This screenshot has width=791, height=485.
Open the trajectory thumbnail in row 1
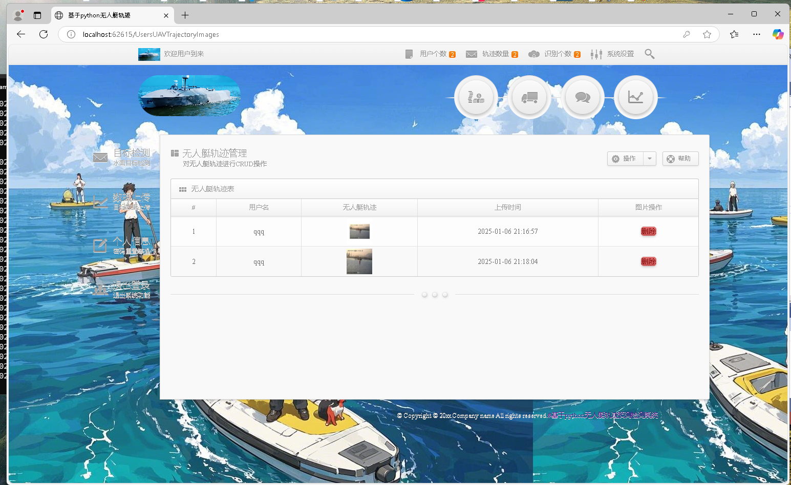tap(359, 231)
